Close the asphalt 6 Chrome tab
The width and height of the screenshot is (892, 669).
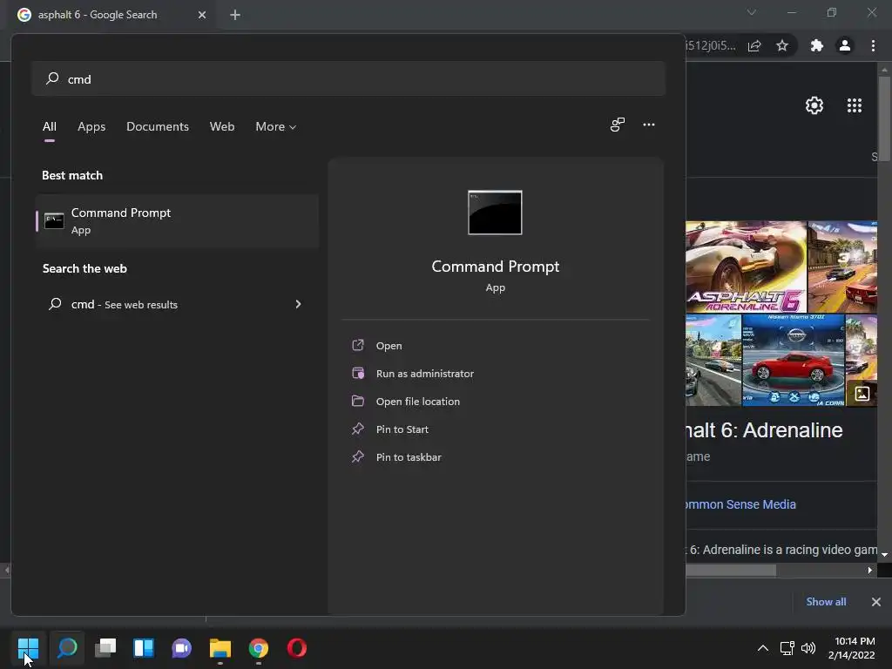[202, 15]
